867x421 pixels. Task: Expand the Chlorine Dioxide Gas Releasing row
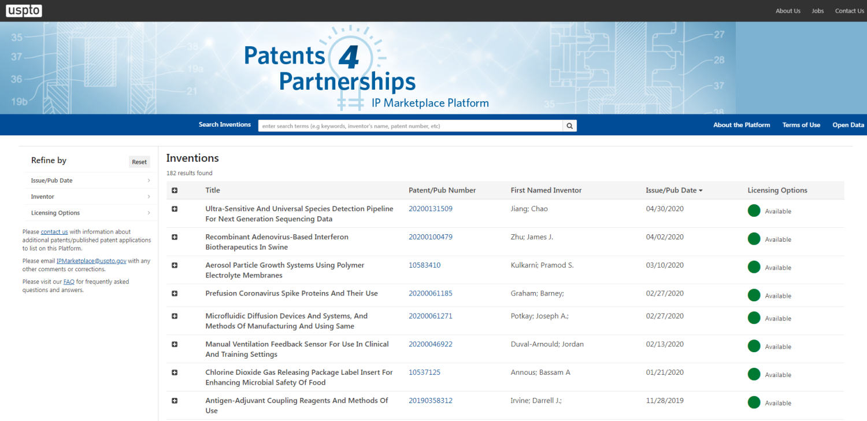point(175,372)
